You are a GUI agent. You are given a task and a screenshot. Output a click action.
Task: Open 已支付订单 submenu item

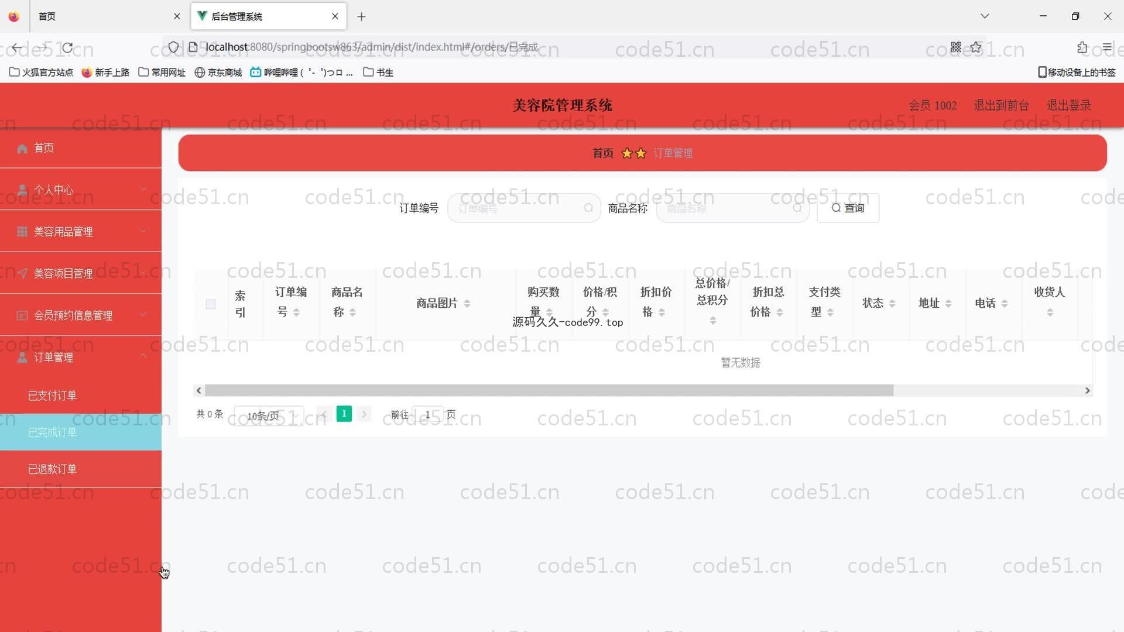(81, 396)
